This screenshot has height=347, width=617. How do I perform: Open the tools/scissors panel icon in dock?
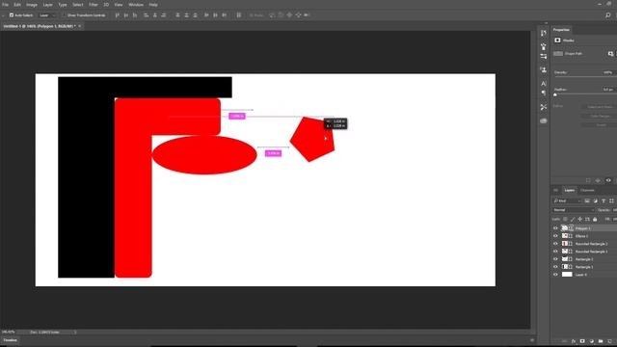[544, 107]
